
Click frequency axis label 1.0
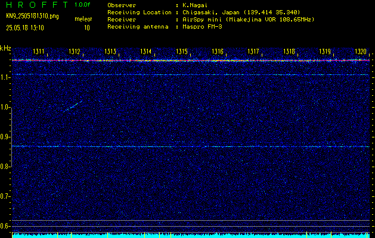pyautogui.click(x=5, y=107)
